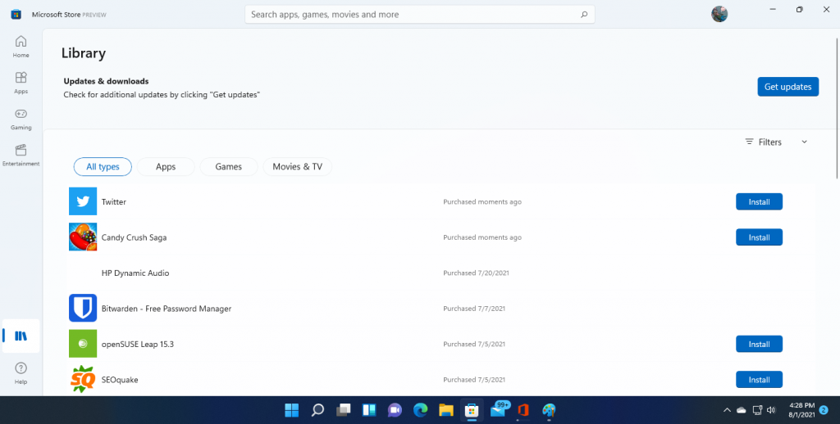Click the vertical scrollbar

tap(837, 109)
